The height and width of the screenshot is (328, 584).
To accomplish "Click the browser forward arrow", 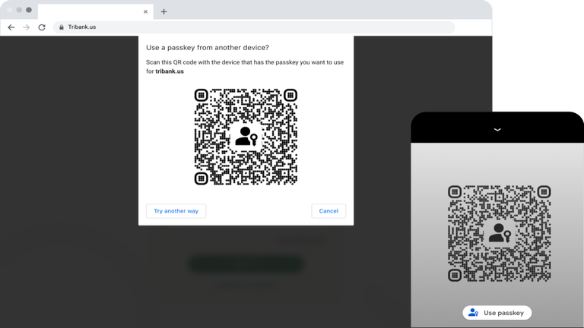I will (x=26, y=27).
